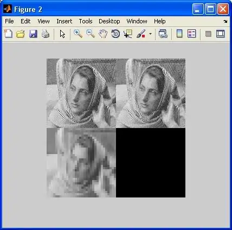Open the View menu
Viewport: 232px width, 230px height.
(43, 21)
